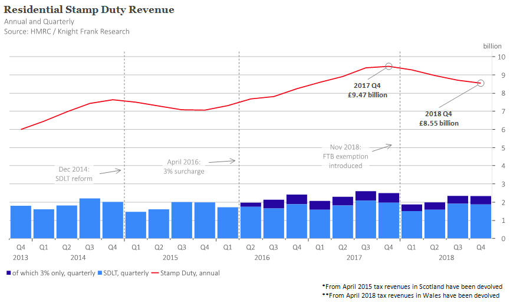The height and width of the screenshot is (306, 510).
Task: Select the purple segment of the Q3 2017 bar
Action: [x=366, y=196]
